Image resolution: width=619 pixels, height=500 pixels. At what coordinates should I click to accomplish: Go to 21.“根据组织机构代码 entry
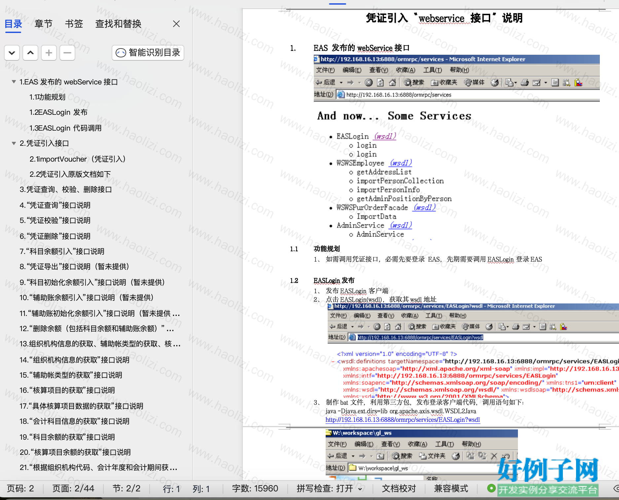click(x=98, y=467)
